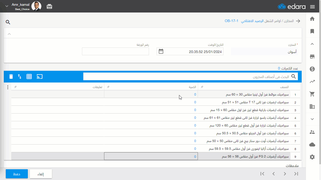Open the bookmarks sidebar icon
The width and height of the screenshot is (321, 180).
point(312,31)
